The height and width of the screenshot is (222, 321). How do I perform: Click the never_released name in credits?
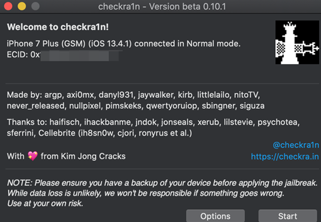click(x=36, y=106)
